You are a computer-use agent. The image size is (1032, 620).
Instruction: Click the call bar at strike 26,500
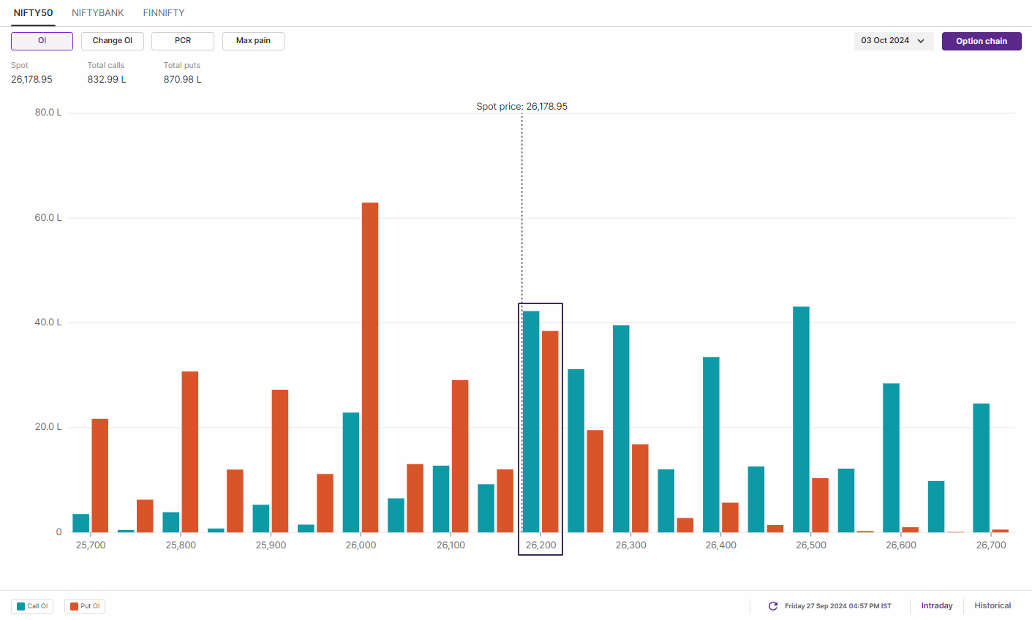point(801,420)
